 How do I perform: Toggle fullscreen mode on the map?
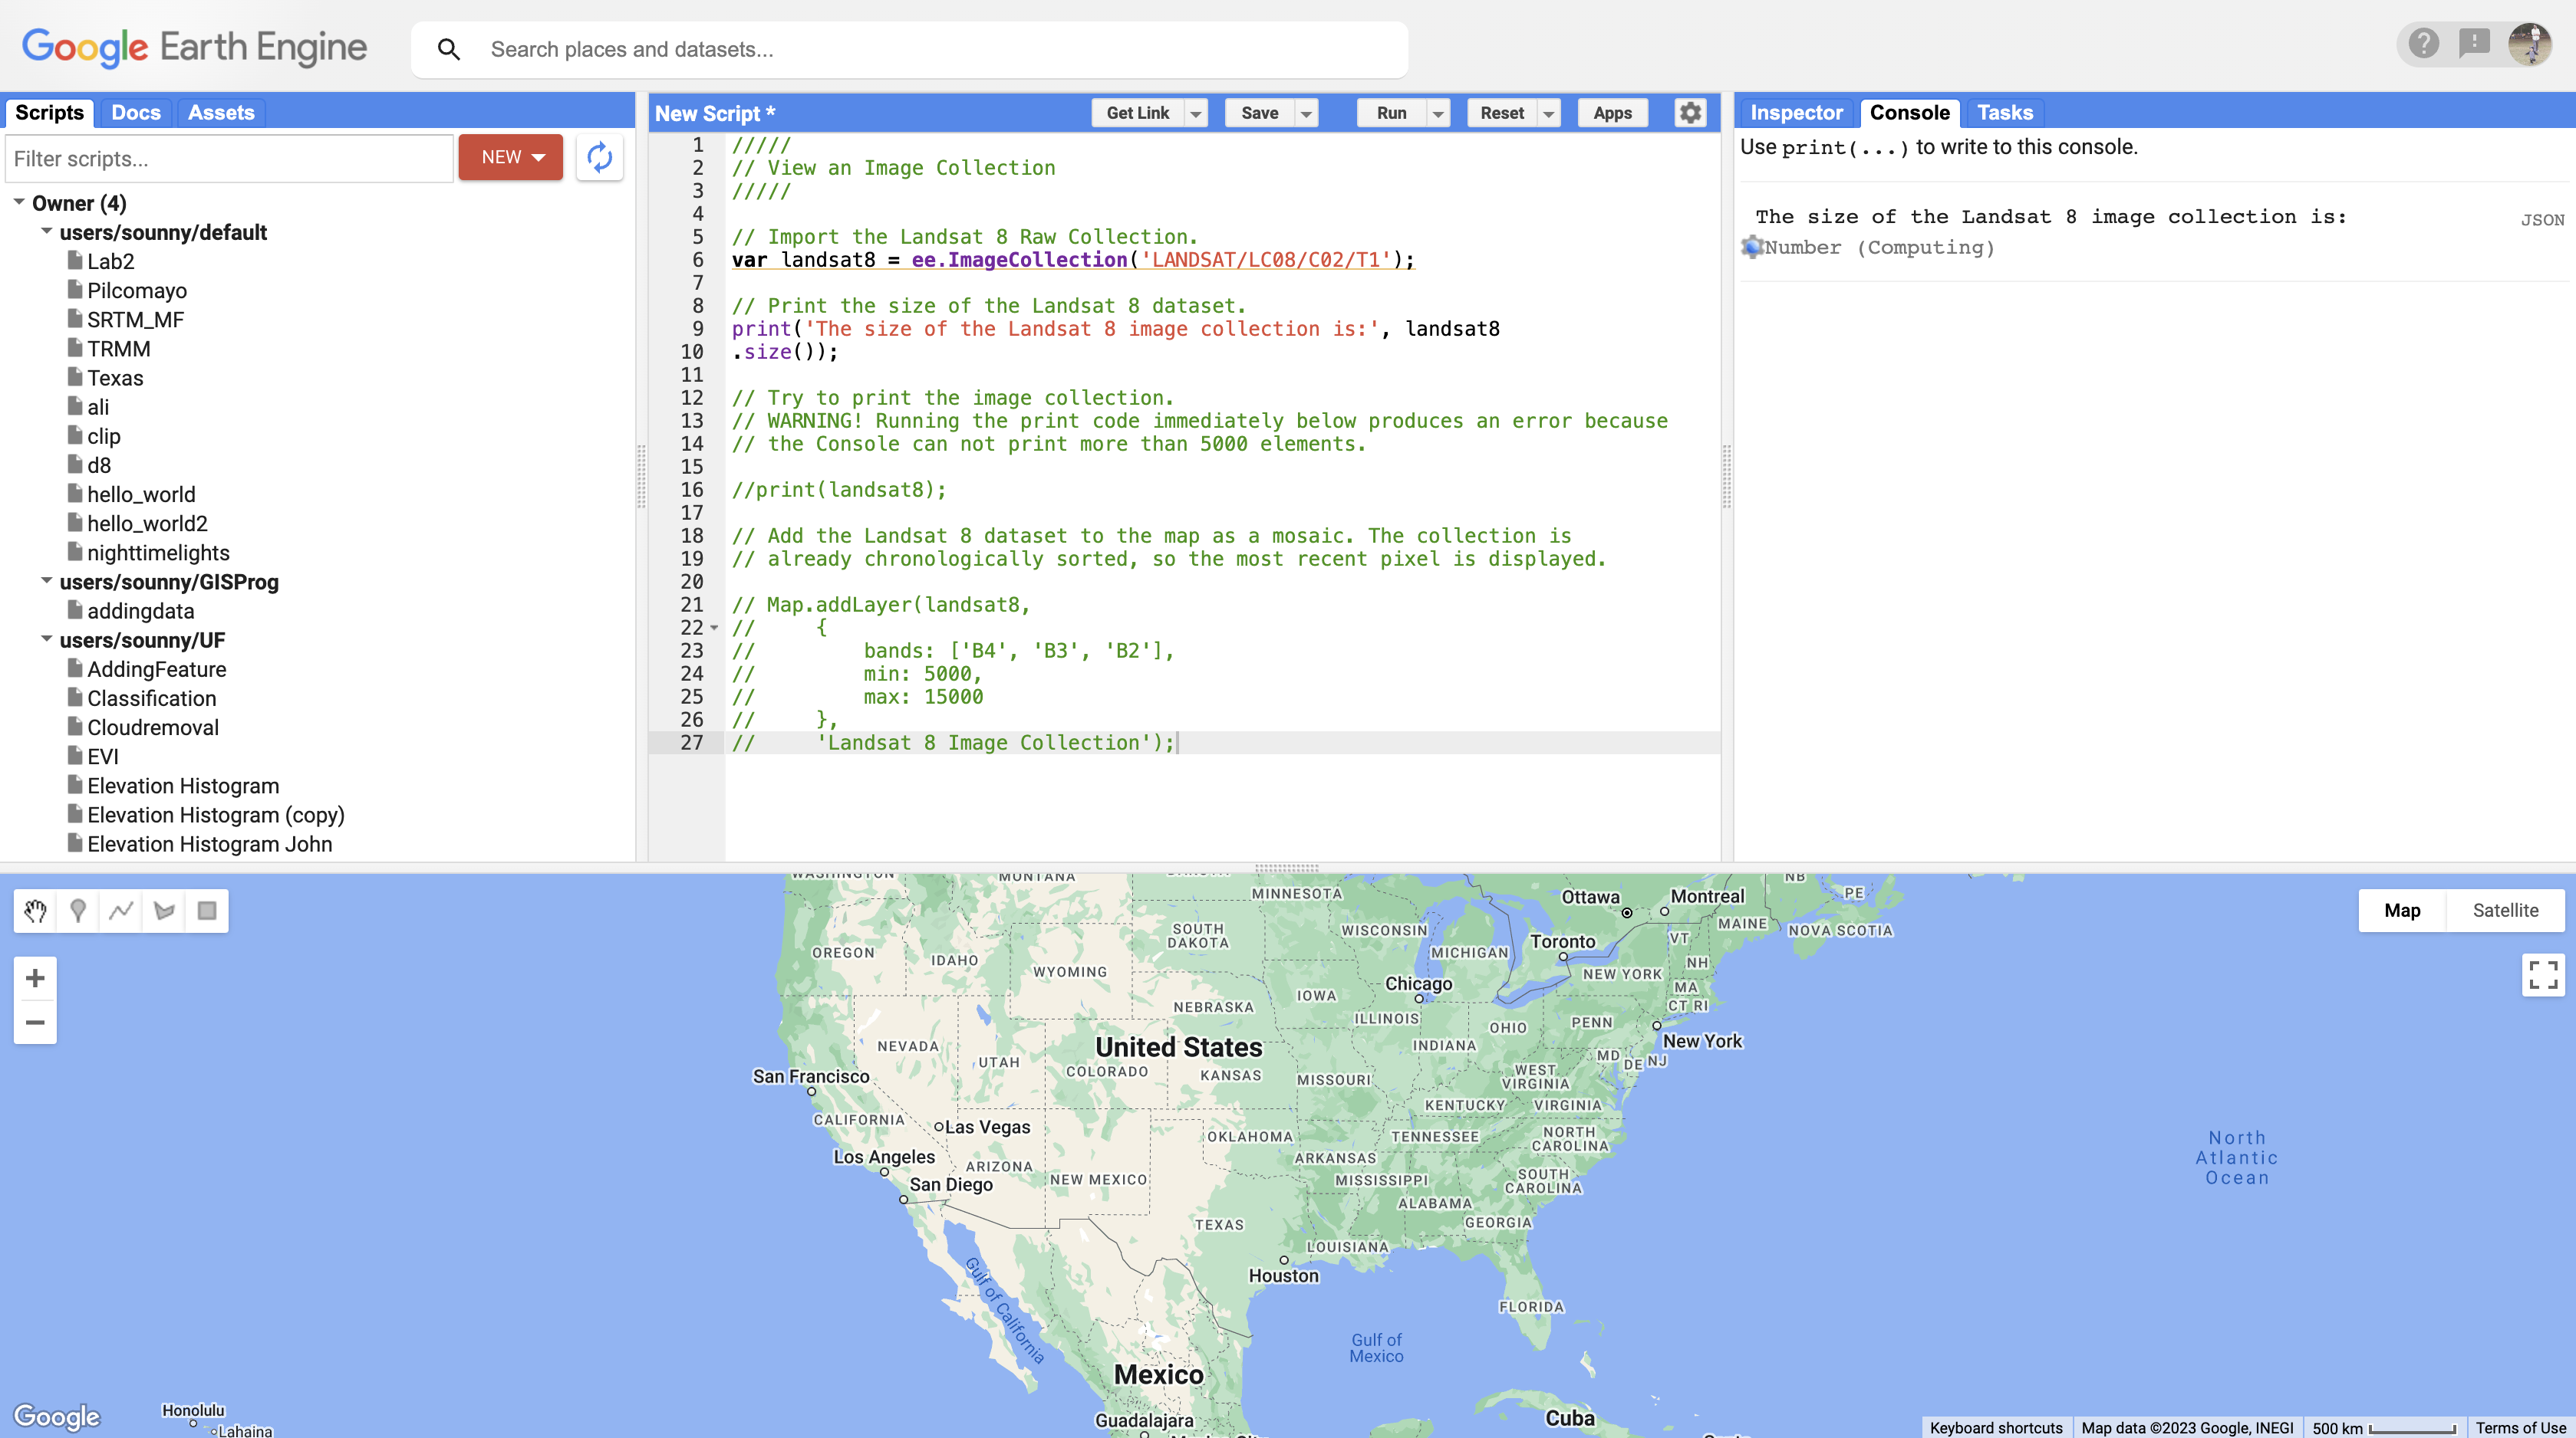pos(2543,975)
